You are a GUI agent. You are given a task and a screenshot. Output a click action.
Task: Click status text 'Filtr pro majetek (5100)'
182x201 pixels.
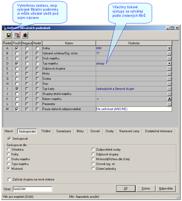(18, 197)
